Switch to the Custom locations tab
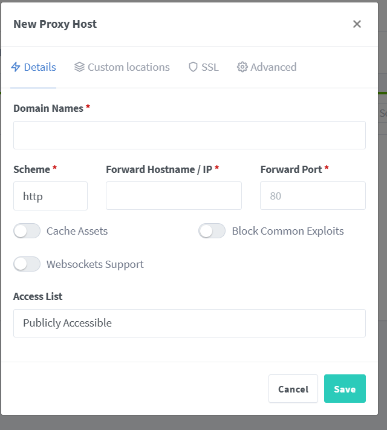This screenshot has width=387, height=430. (122, 67)
